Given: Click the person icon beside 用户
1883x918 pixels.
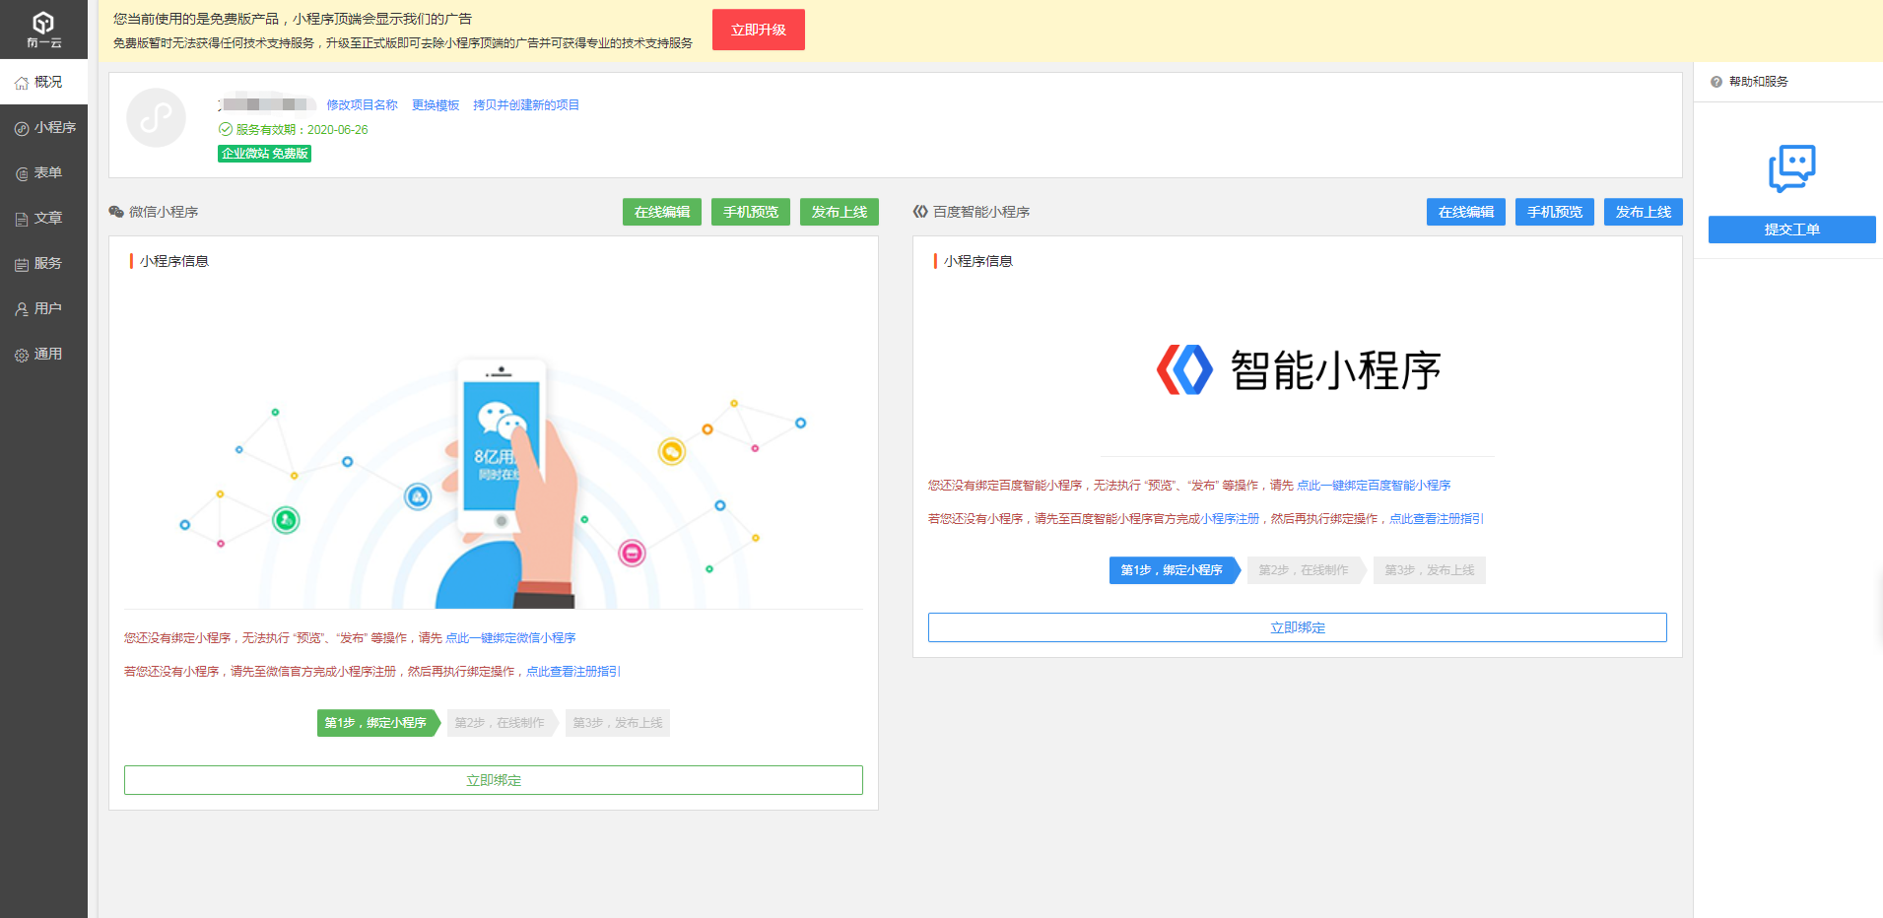Looking at the screenshot, I should tap(22, 309).
